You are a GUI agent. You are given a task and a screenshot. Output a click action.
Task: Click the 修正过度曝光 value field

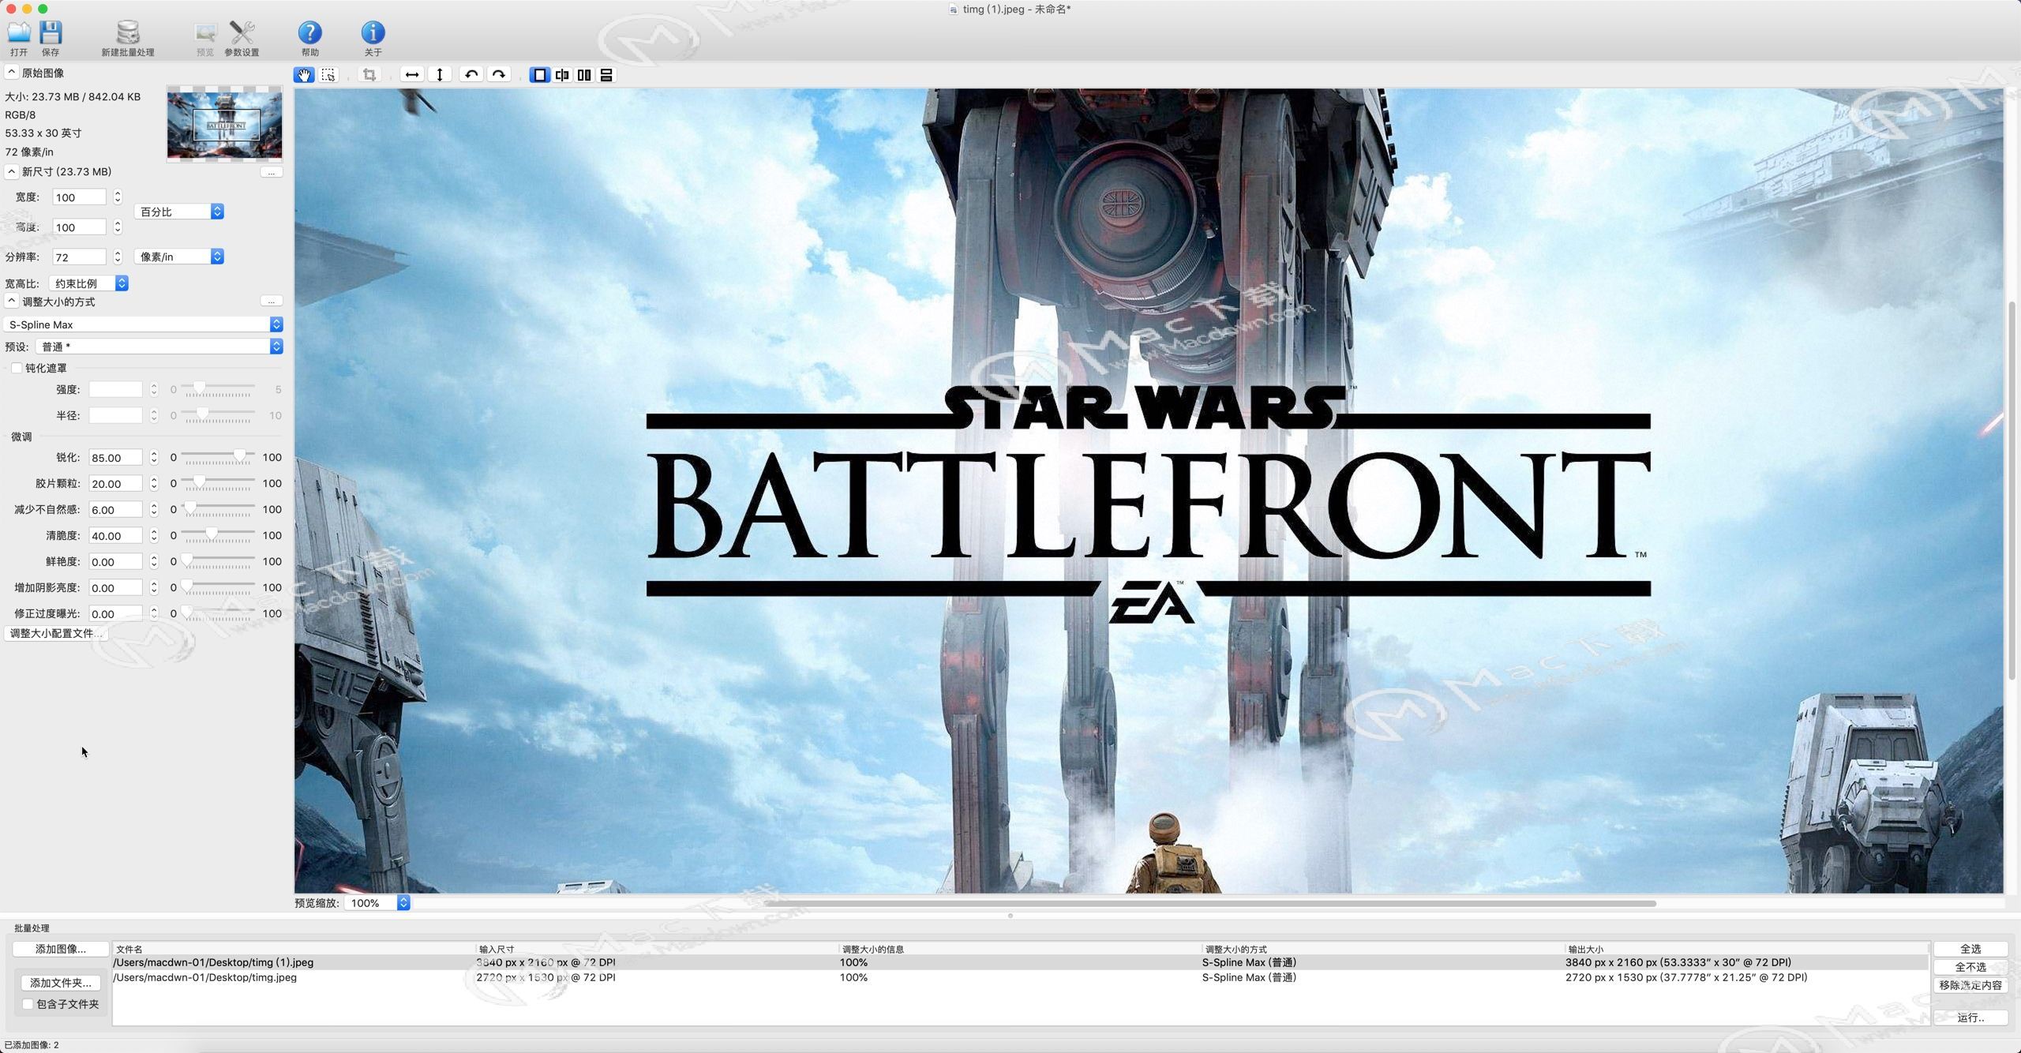[x=115, y=614]
